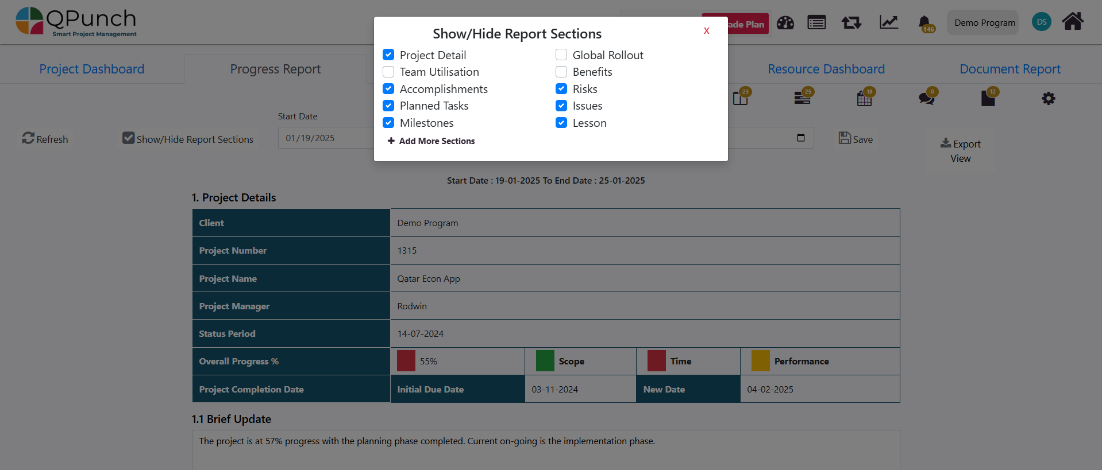
Task: Open notifications bell with 146 badge
Action: point(924,24)
